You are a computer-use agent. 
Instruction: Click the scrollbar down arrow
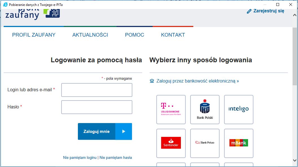point(295,160)
